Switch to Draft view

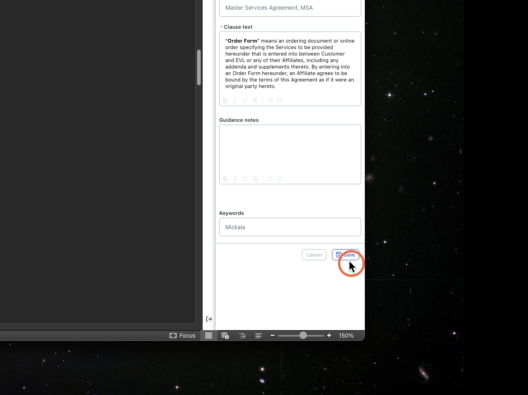258,335
